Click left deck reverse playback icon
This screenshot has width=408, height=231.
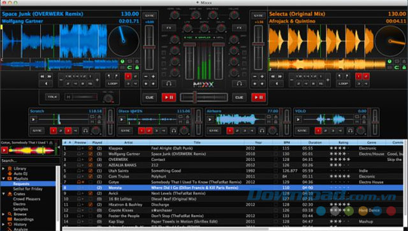46,83
